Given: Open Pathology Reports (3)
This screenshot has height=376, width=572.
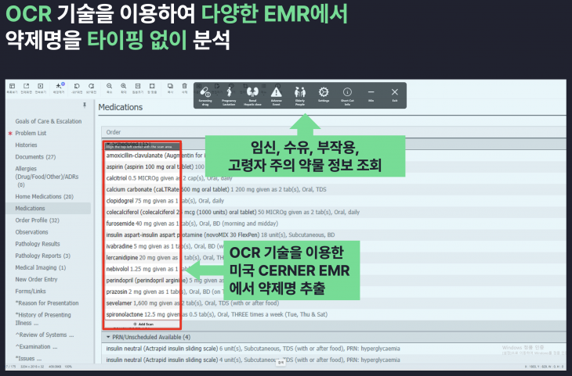Looking at the screenshot, I should [42, 256].
